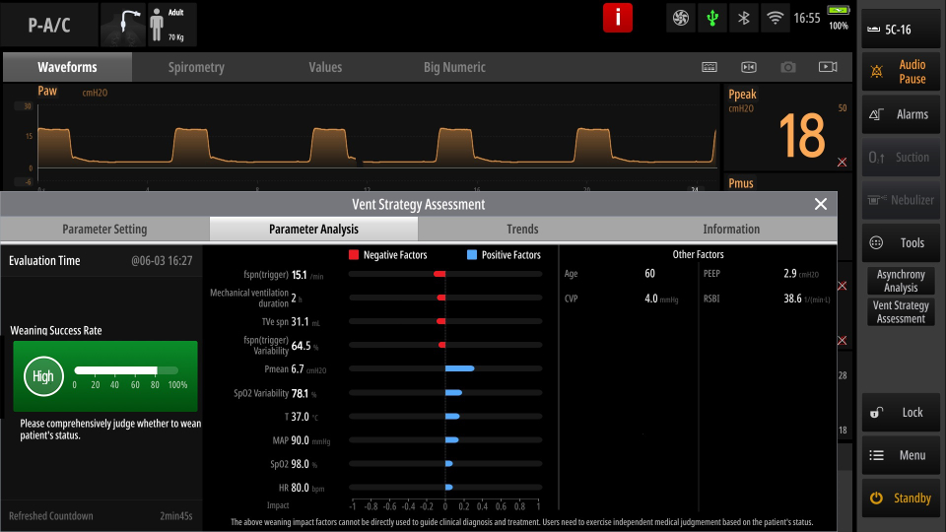The height and width of the screenshot is (532, 946).
Task: Expand the Tools menu
Action: coord(901,243)
